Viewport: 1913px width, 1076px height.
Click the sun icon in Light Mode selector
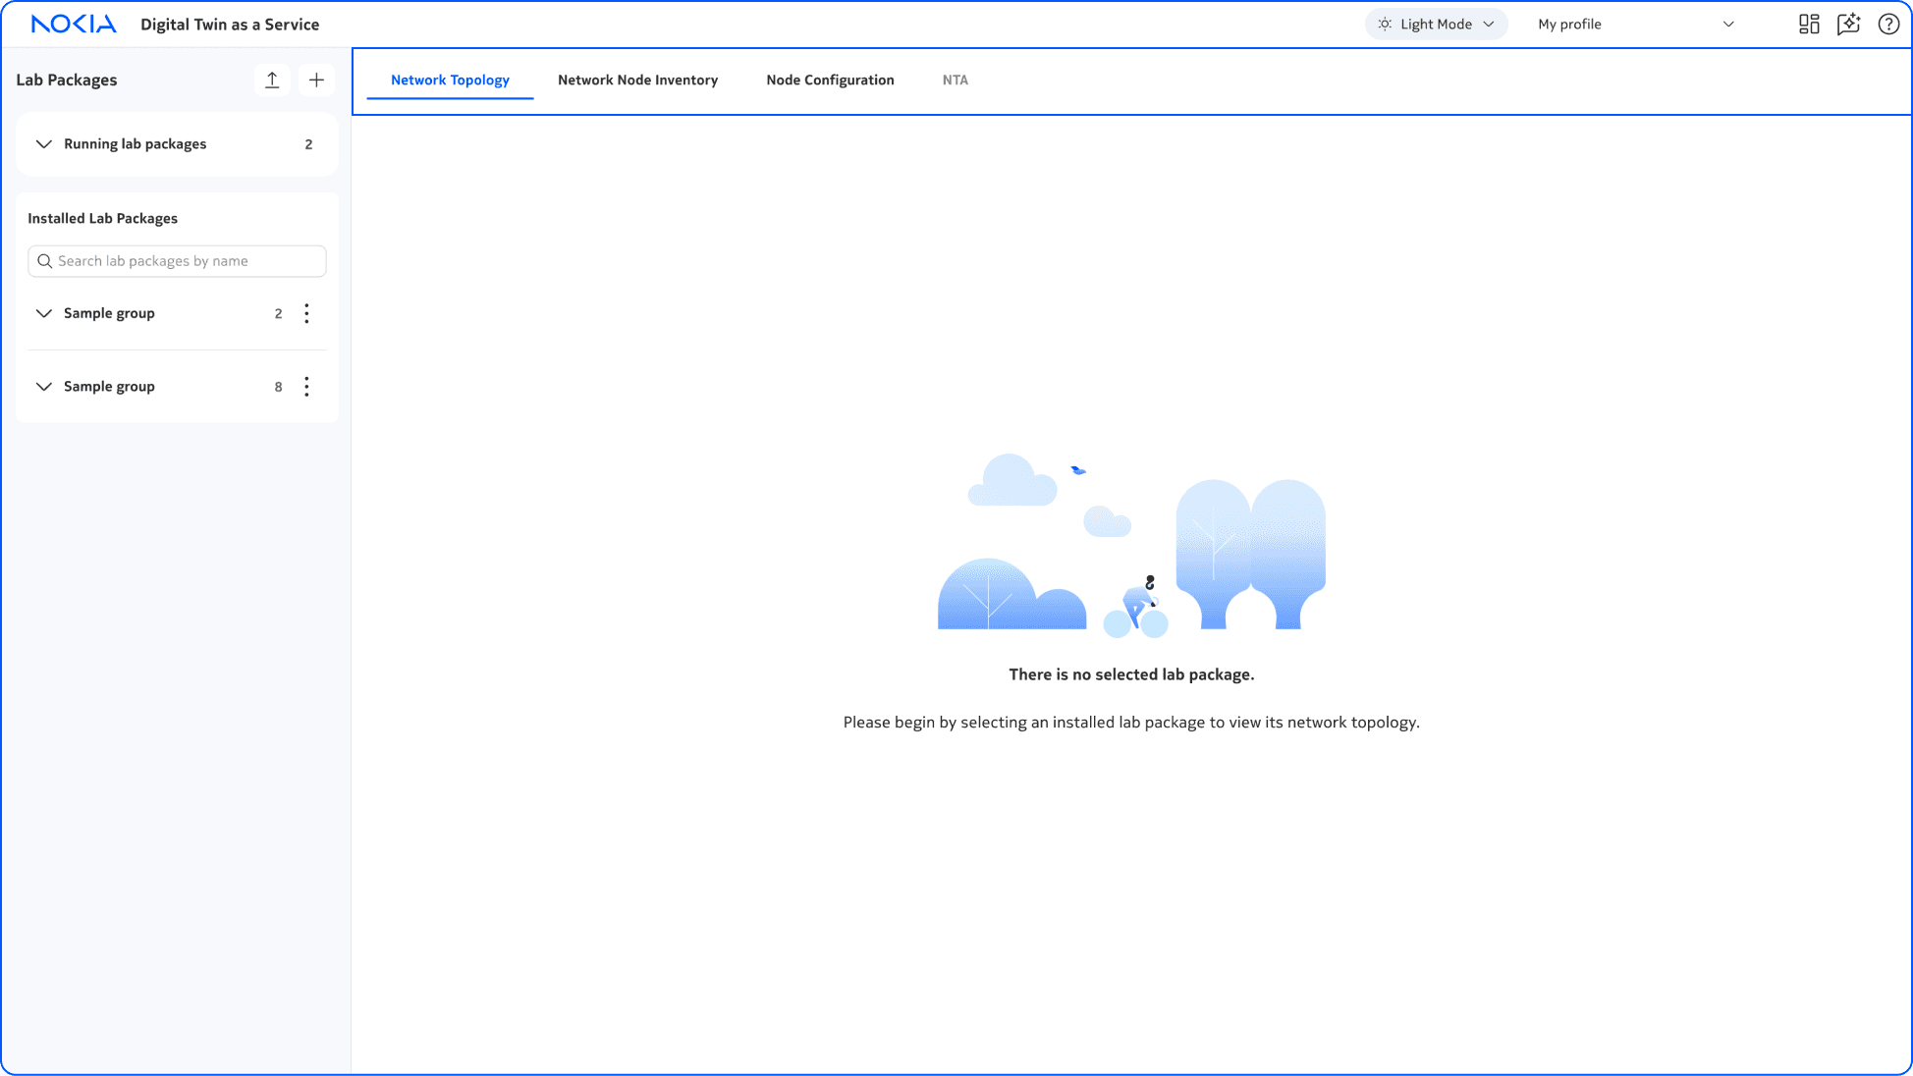[x=1385, y=25]
